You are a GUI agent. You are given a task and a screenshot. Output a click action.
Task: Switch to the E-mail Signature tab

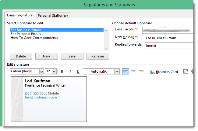(20, 15)
